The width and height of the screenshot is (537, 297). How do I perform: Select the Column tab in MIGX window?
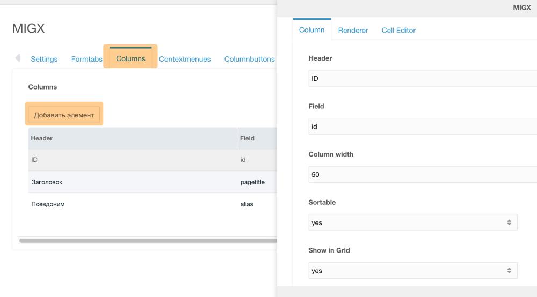311,29
